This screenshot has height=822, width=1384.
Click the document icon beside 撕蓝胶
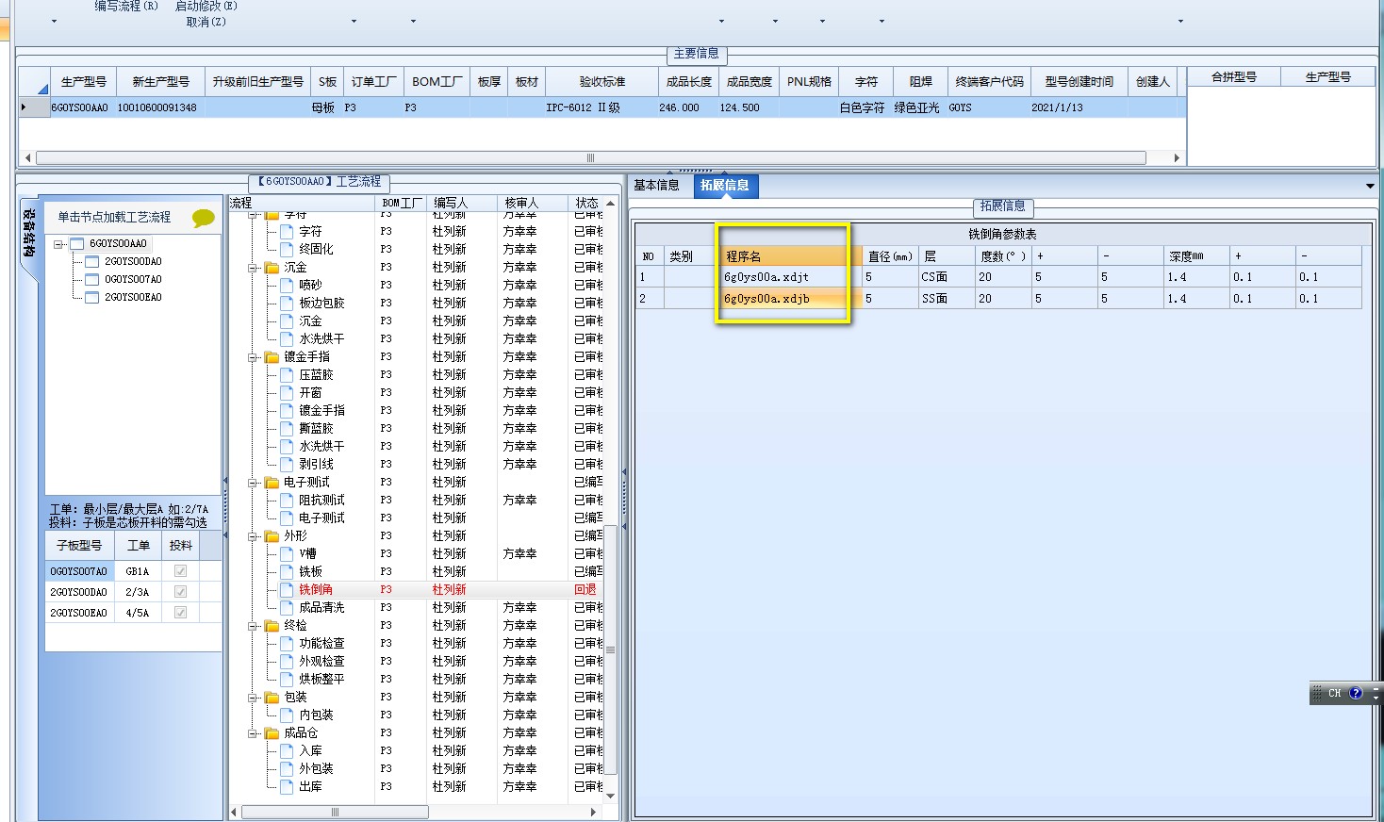[x=287, y=429]
